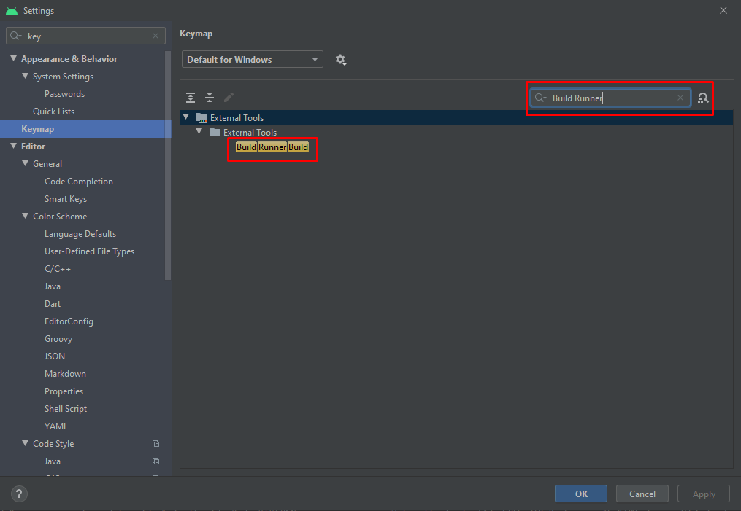
Task: Open the Code Completion settings page
Action: (78, 181)
